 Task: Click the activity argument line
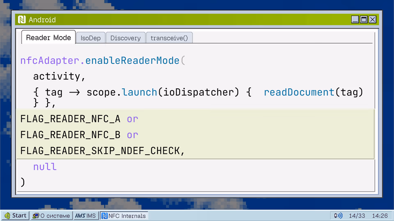[59, 77]
